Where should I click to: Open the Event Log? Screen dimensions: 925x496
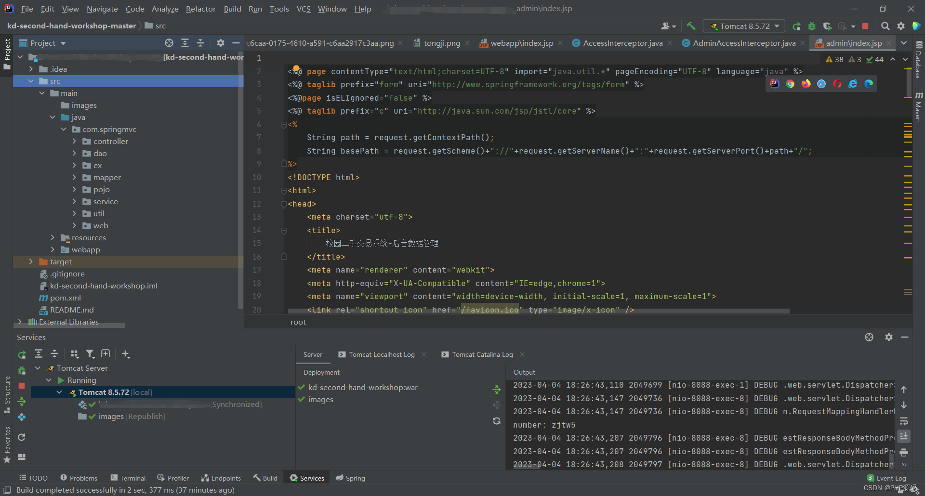(x=886, y=478)
